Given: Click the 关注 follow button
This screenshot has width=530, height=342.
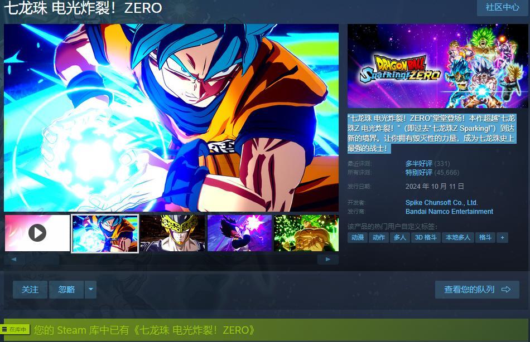Looking at the screenshot, I should click(30, 289).
